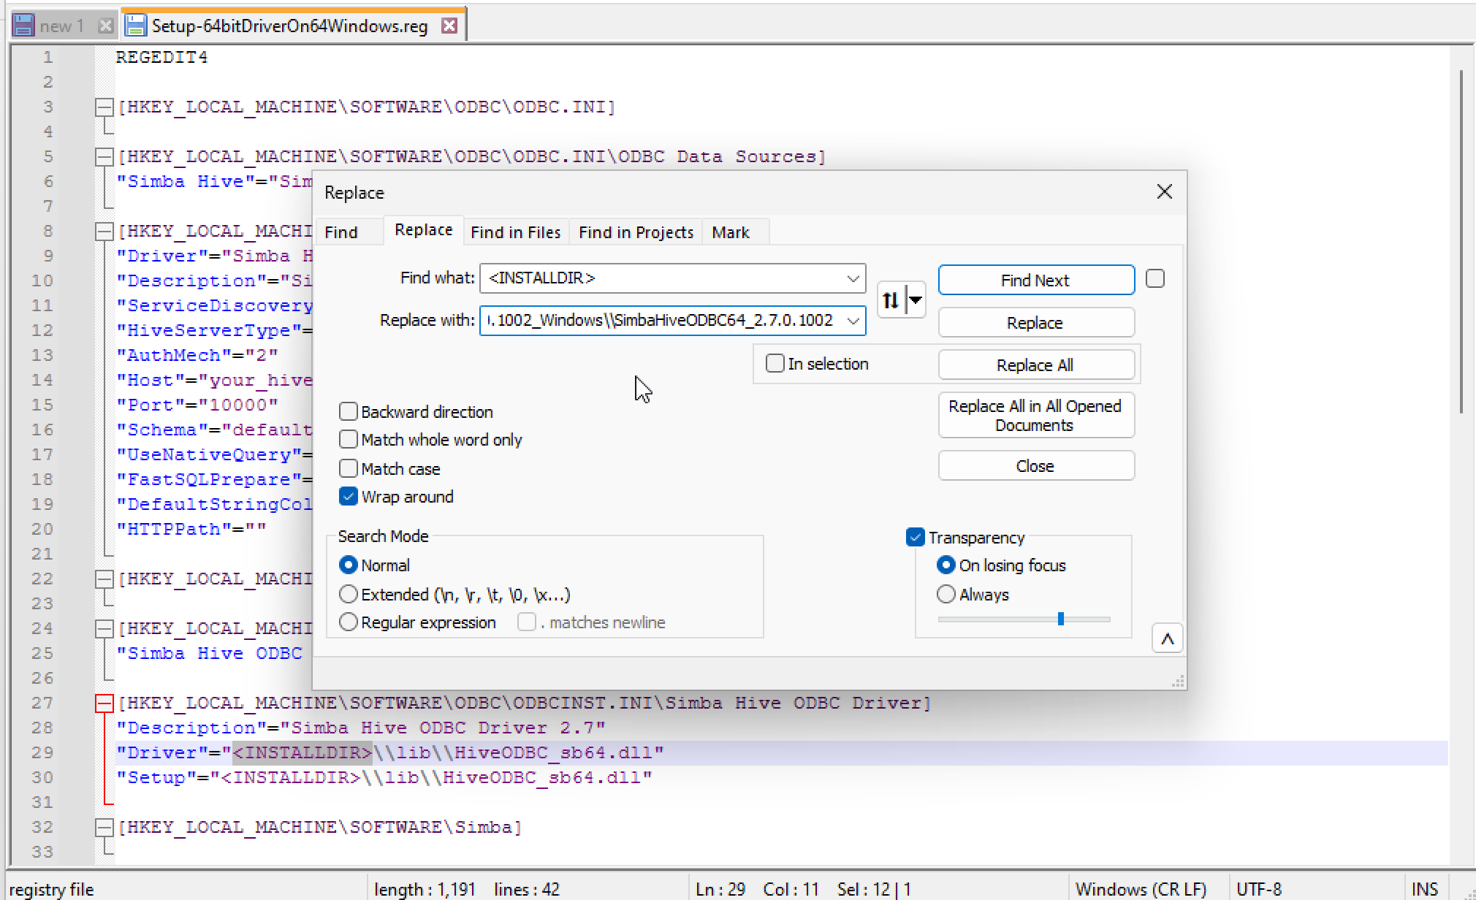This screenshot has width=1476, height=900.
Task: Click Replace All in All Opened Documents
Action: pyautogui.click(x=1036, y=416)
